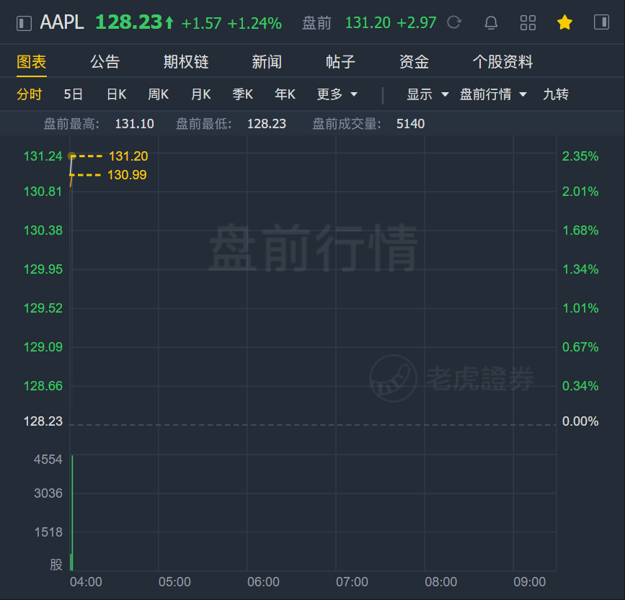
Task: Open the 公告 tab
Action: click(x=105, y=62)
